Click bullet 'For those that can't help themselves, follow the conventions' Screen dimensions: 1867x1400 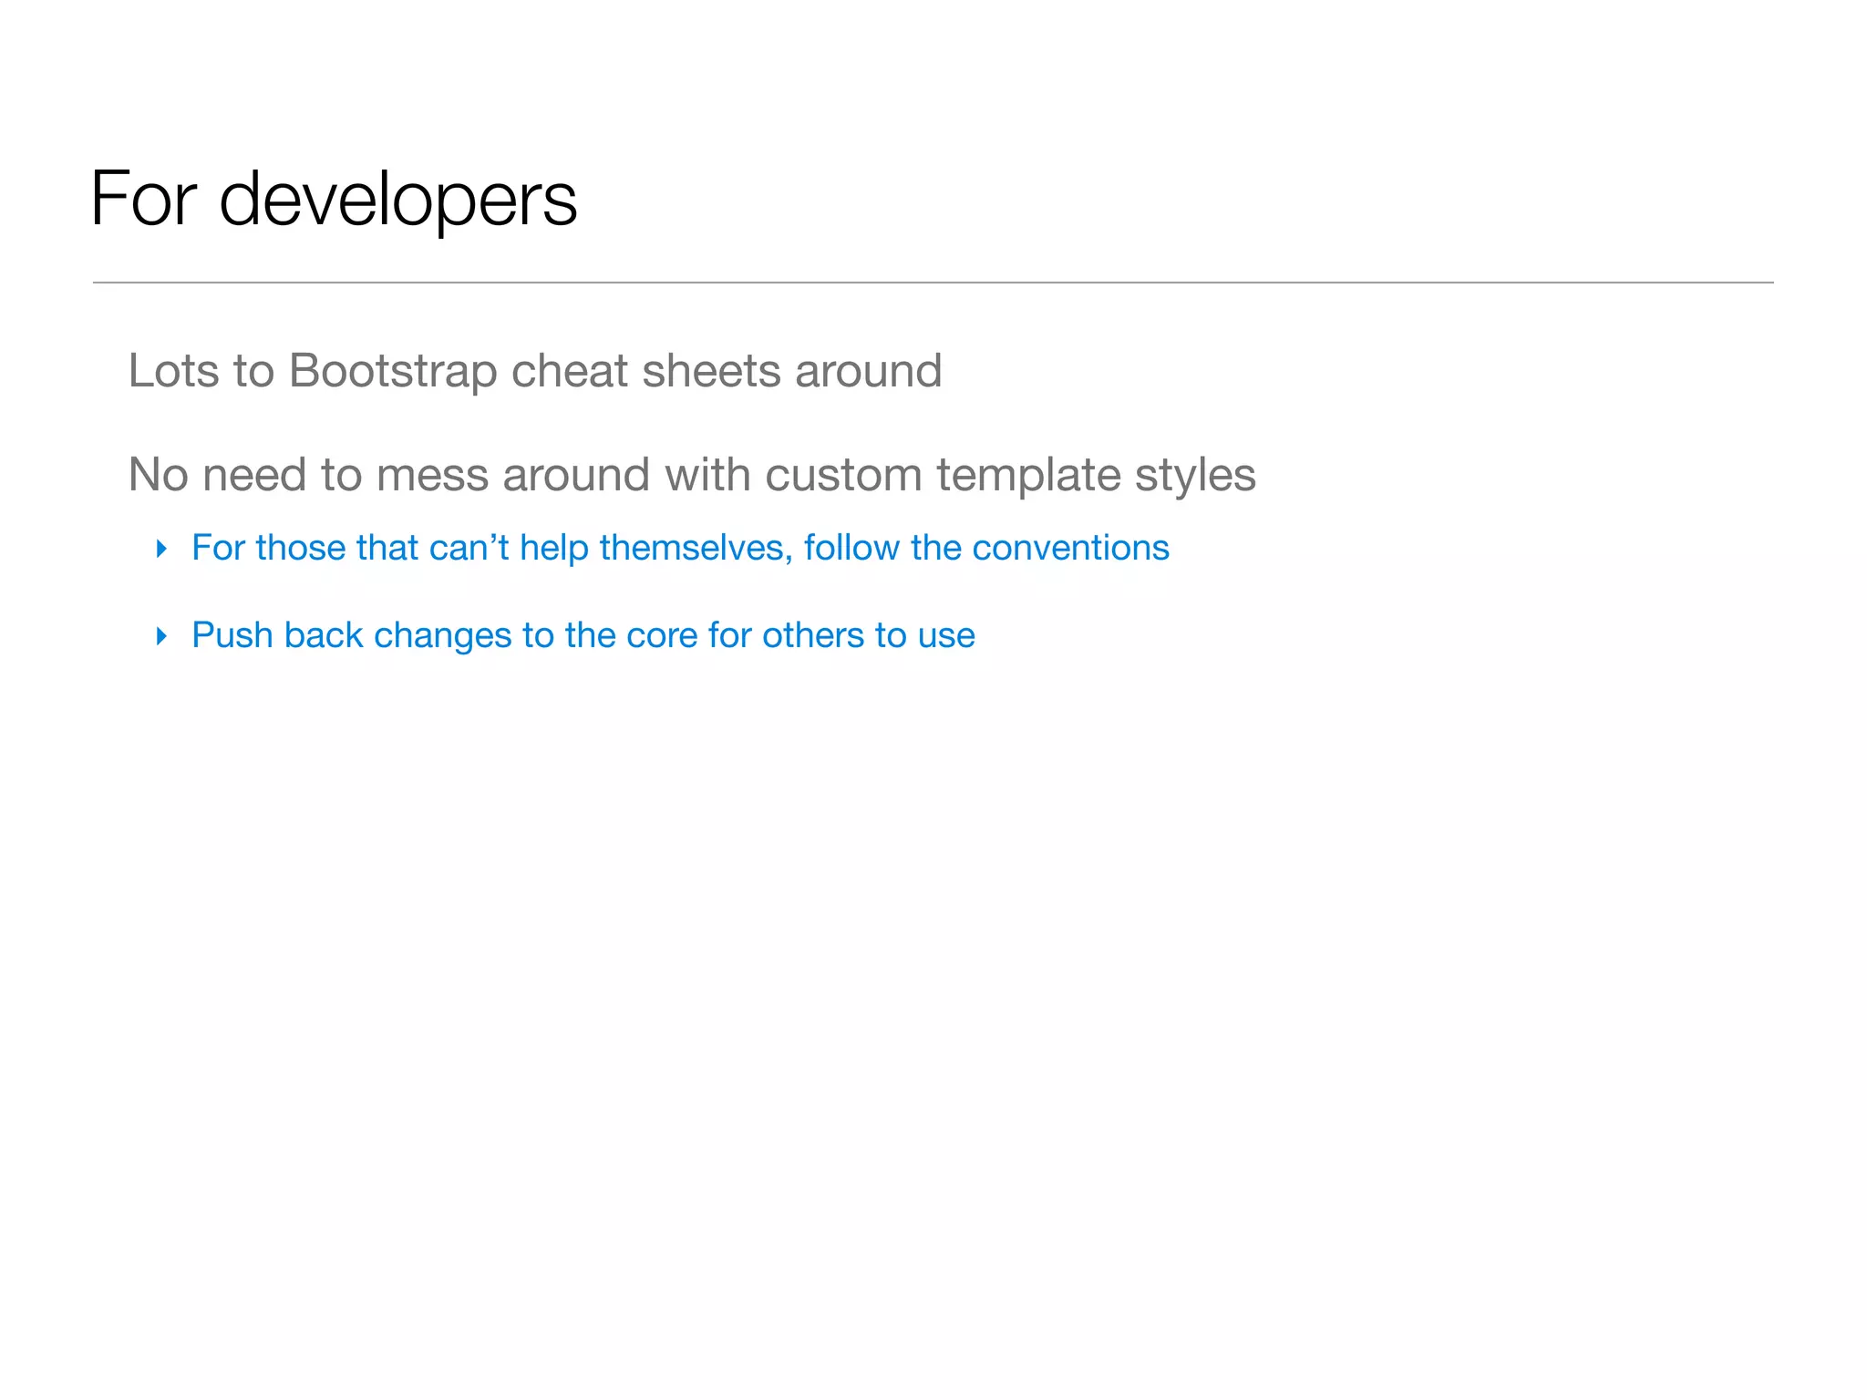coord(680,548)
